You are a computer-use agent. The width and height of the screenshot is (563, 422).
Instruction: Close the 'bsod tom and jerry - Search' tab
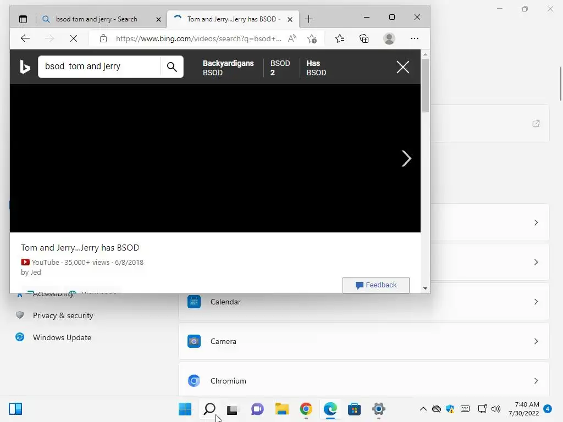158,19
